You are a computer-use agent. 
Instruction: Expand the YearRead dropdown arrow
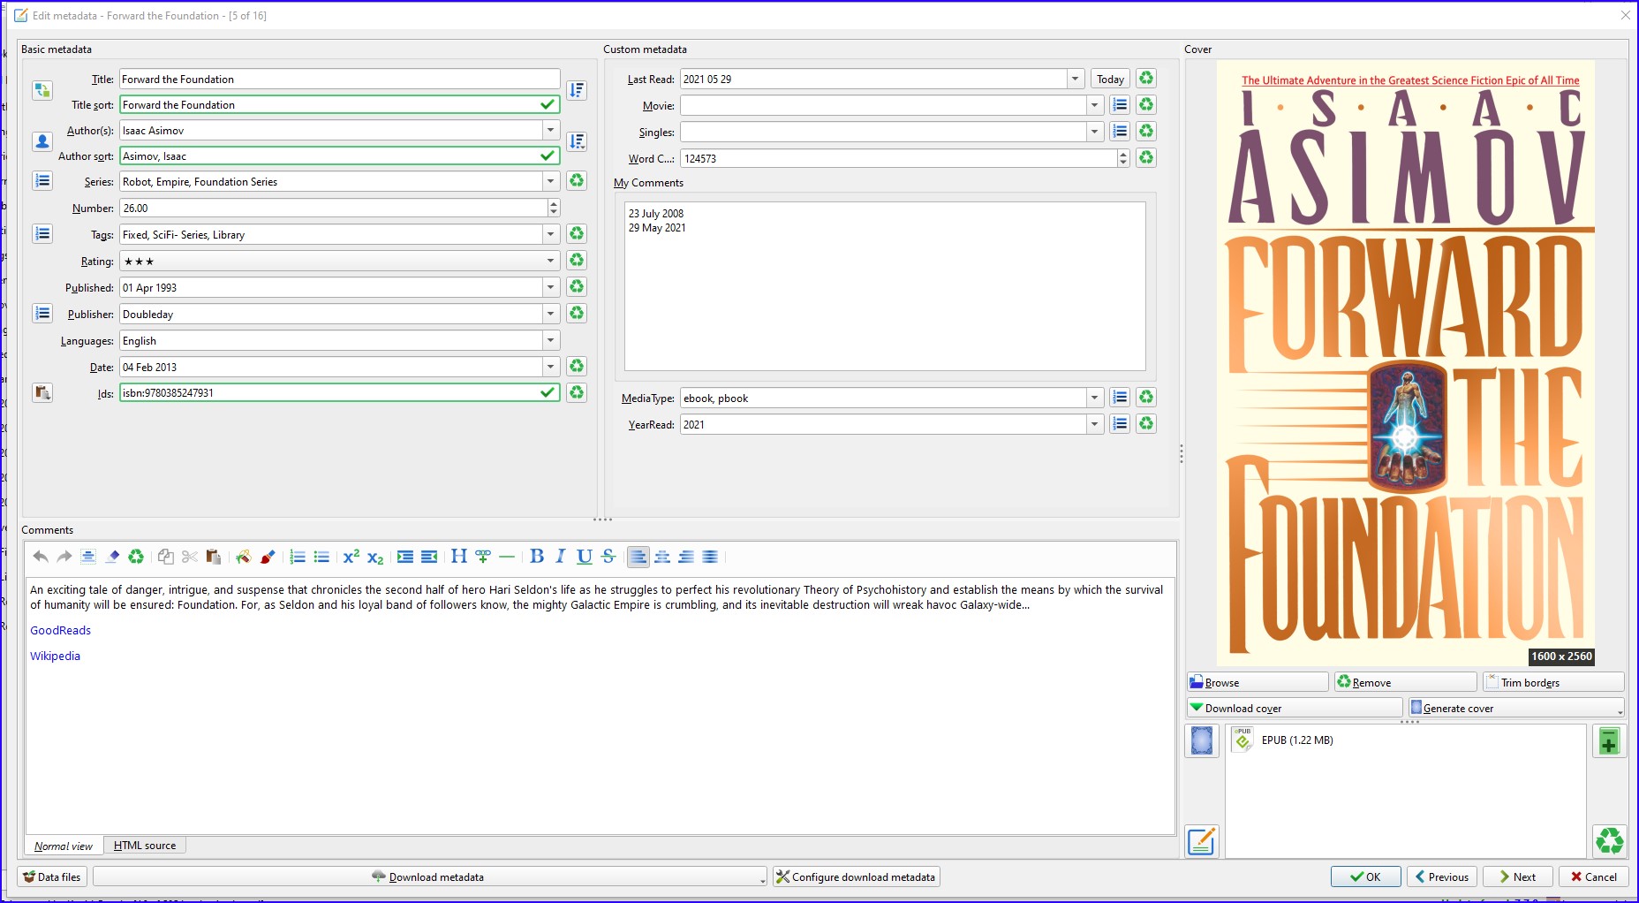coord(1095,424)
